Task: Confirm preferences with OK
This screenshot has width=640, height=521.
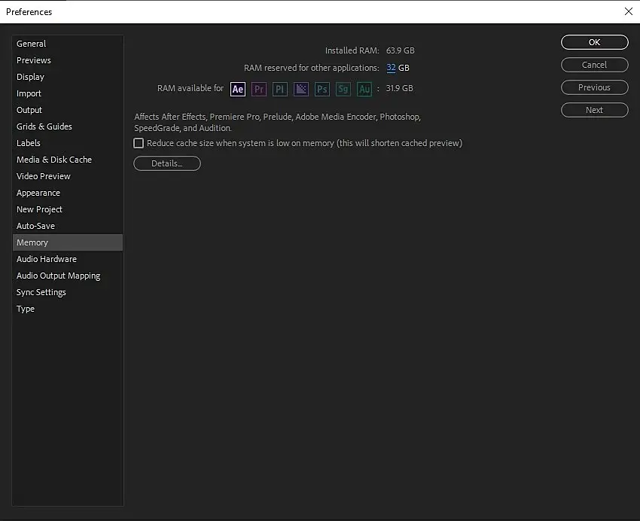Action: (594, 42)
